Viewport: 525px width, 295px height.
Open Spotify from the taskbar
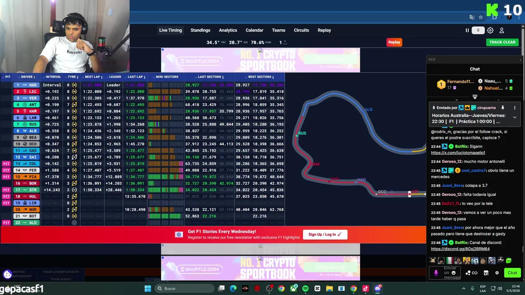coord(305,288)
